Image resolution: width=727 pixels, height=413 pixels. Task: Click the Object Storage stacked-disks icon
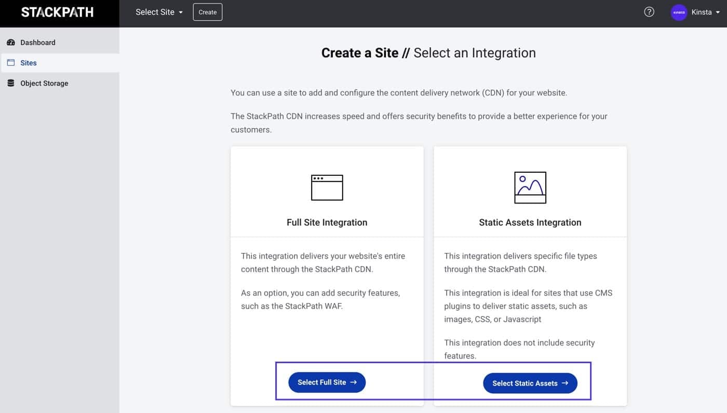pyautogui.click(x=11, y=82)
